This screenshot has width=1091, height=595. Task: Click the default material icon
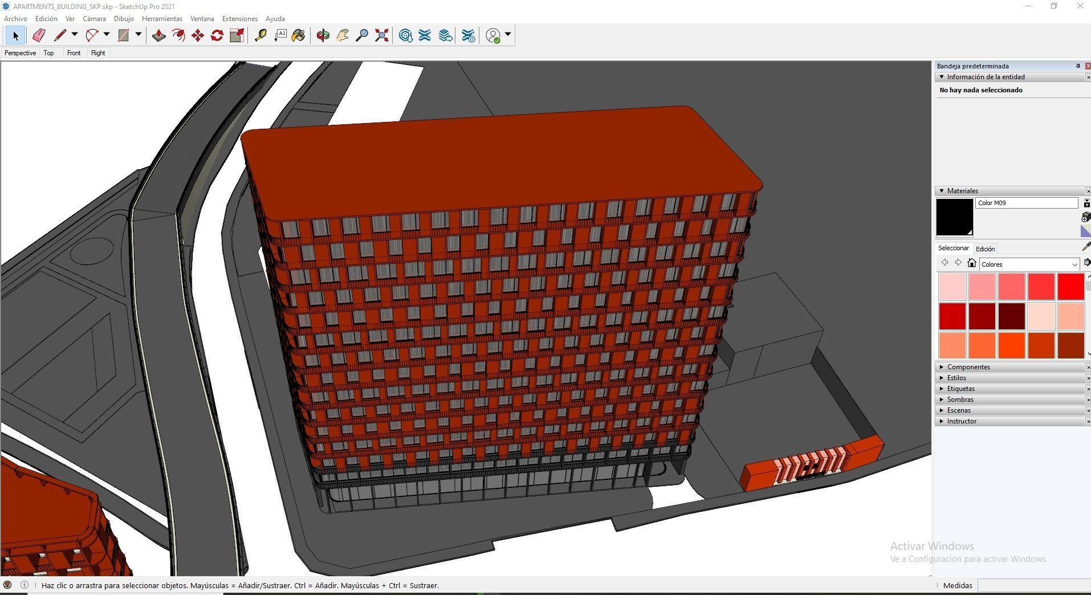pos(1086,231)
